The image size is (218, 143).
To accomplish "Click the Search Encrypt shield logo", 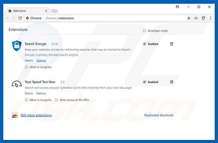I will (17, 46).
